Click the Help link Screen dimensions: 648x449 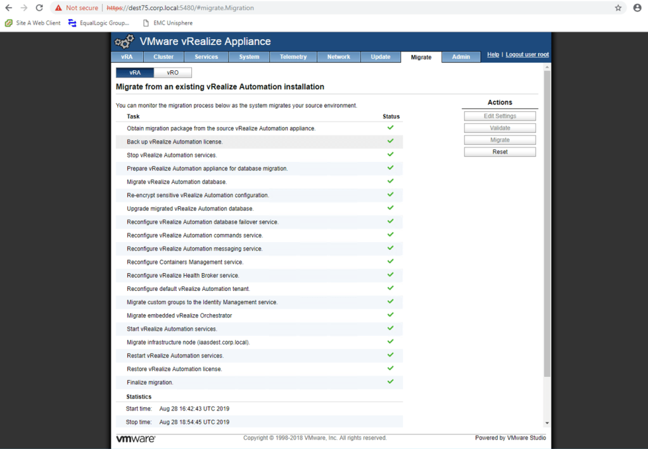[x=493, y=55]
